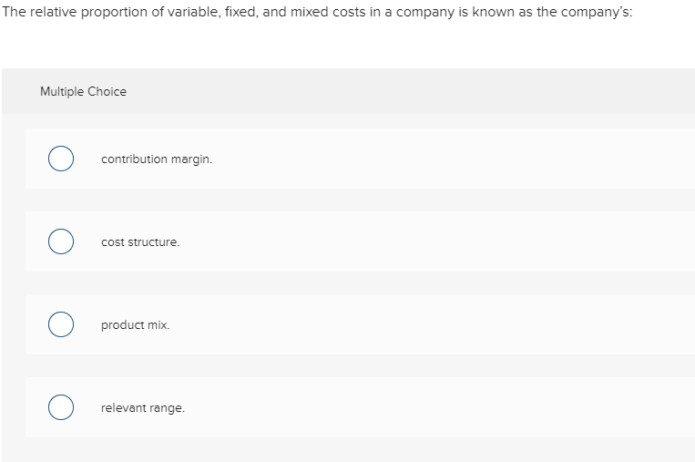Click the 'relevant range.' answer text
695x462 pixels.
[142, 408]
